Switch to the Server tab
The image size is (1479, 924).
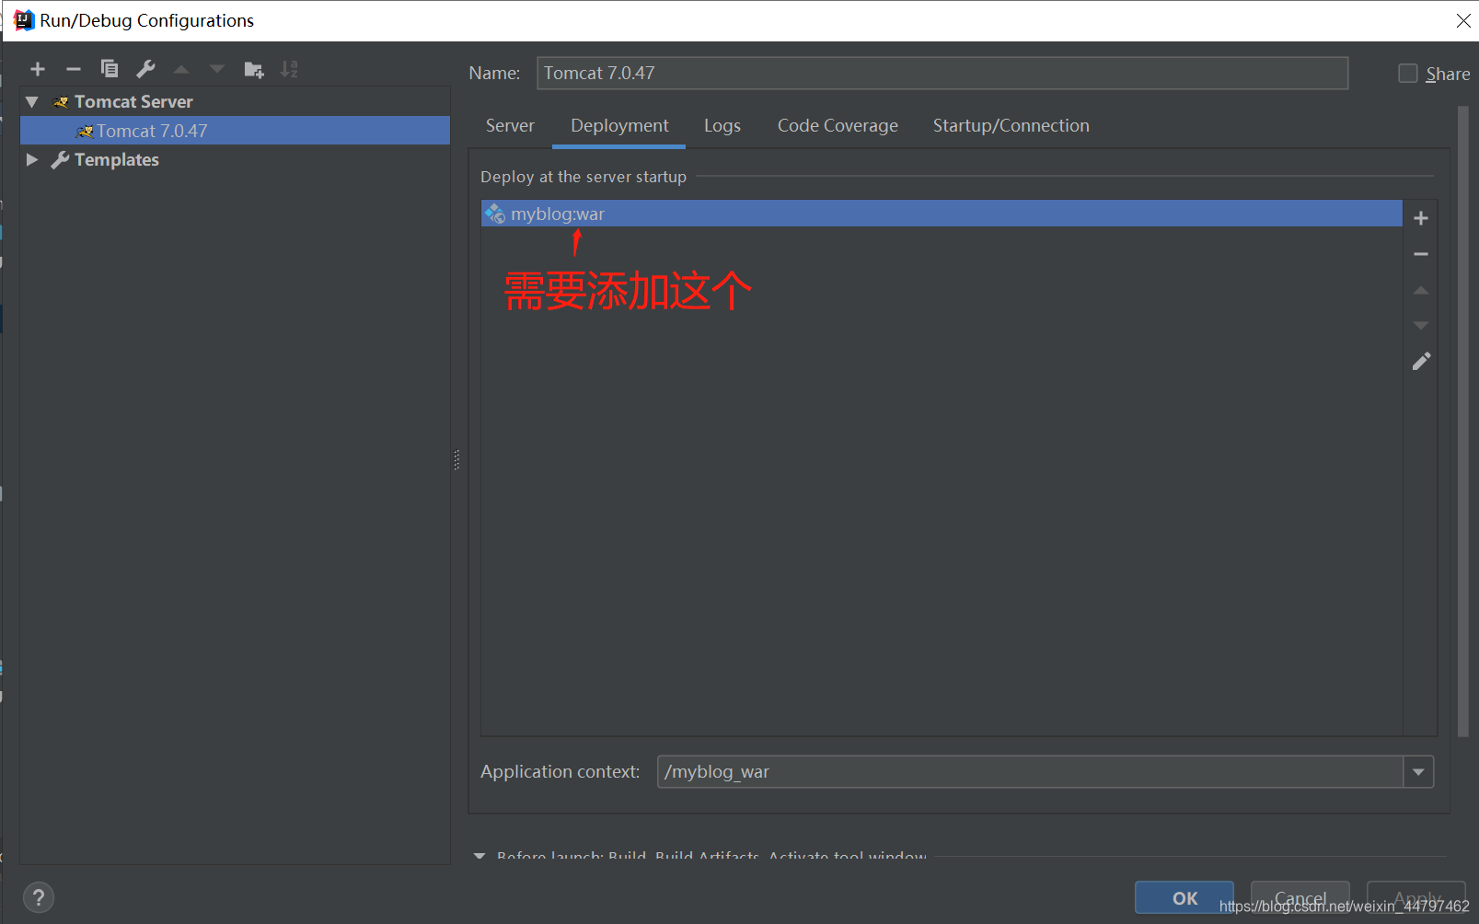(510, 125)
